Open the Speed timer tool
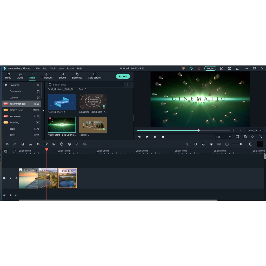The height and width of the screenshot is (266, 266). coord(62,144)
